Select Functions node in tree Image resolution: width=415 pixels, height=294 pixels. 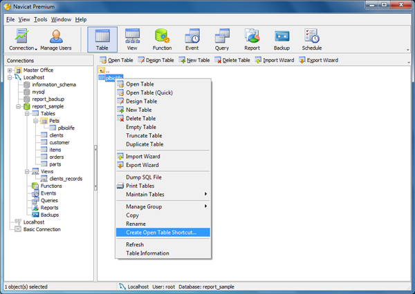[x=51, y=186]
